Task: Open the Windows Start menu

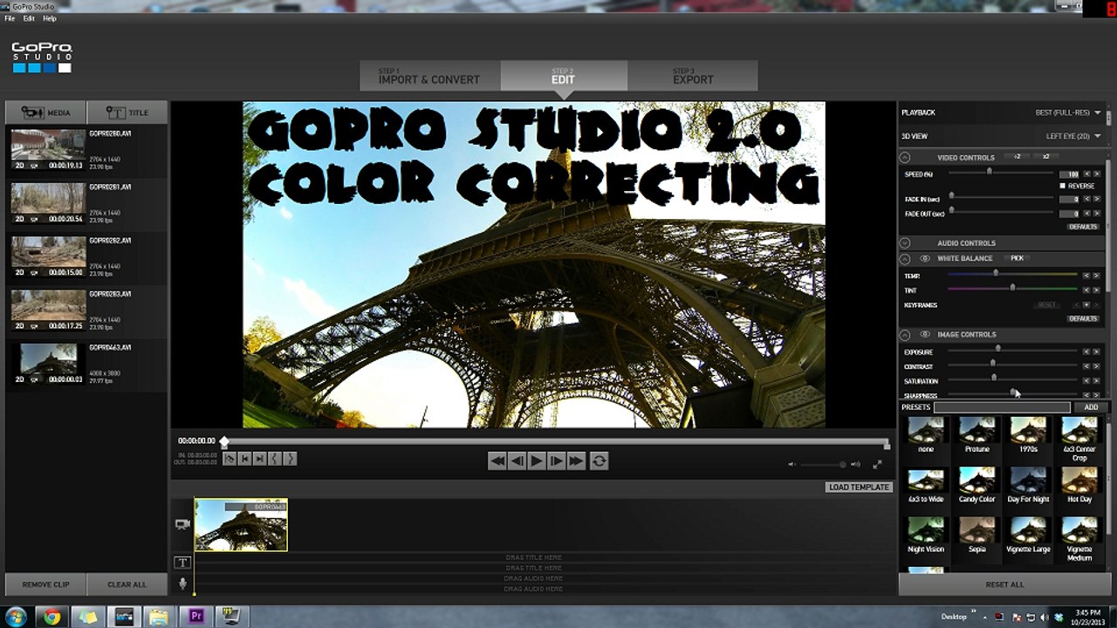Action: click(15, 617)
